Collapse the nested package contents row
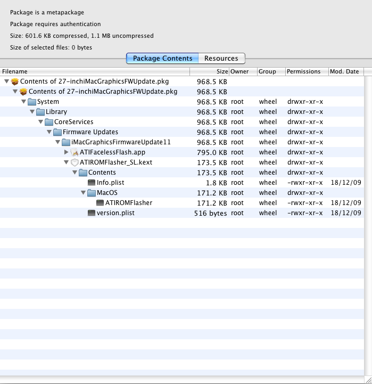Viewport: 372px width, 384px height. point(15,92)
